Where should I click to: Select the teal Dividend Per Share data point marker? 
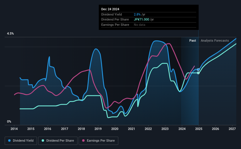pos(198,73)
